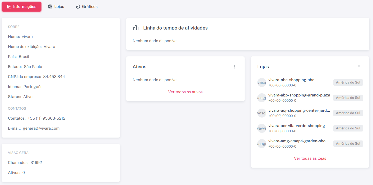Click the SOBRE section label
Viewport: 373px width, 185px height.
click(14, 27)
